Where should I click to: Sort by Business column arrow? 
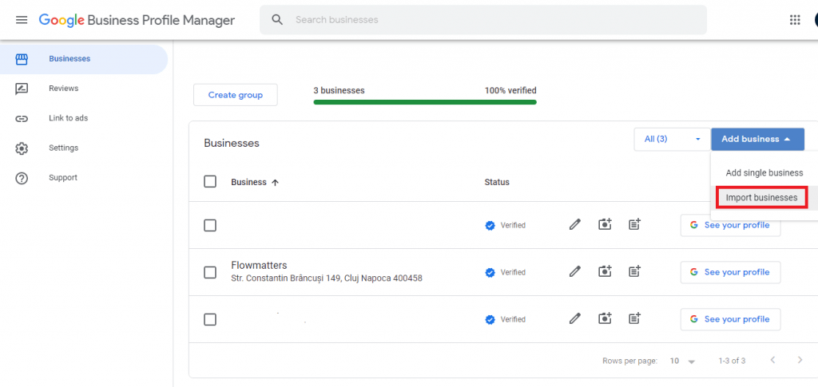276,182
